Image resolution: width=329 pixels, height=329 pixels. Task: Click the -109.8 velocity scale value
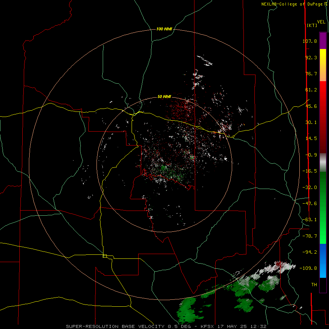coord(308,268)
